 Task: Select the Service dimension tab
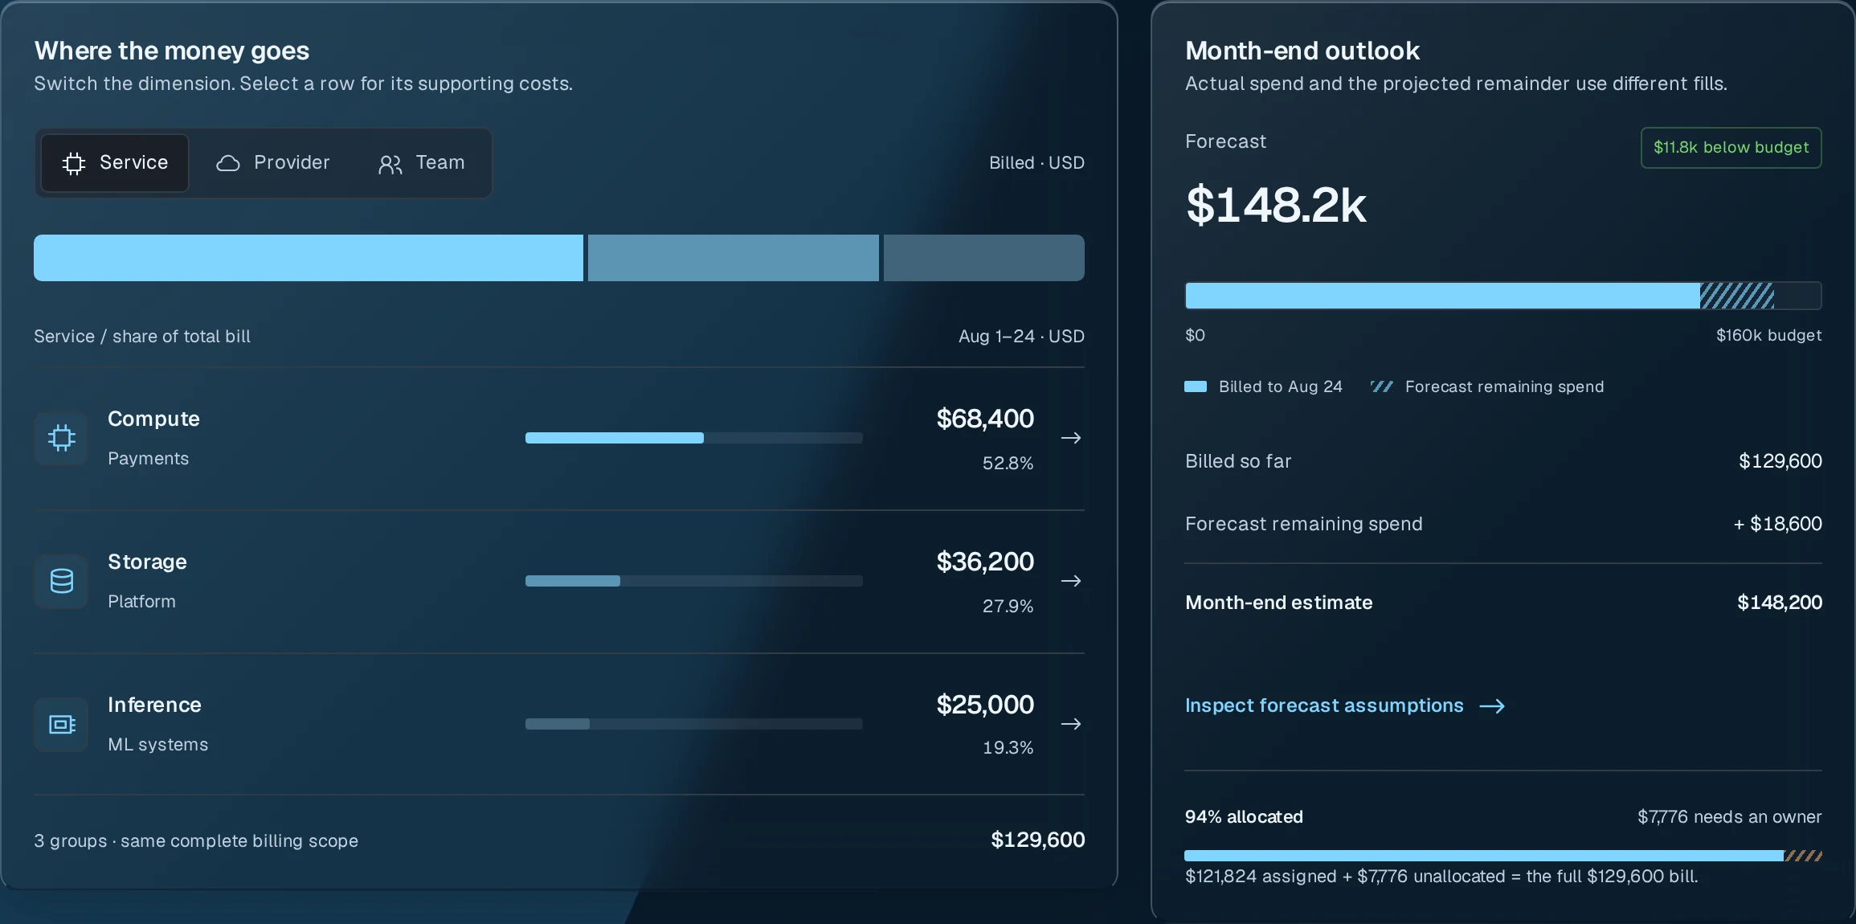click(x=115, y=163)
